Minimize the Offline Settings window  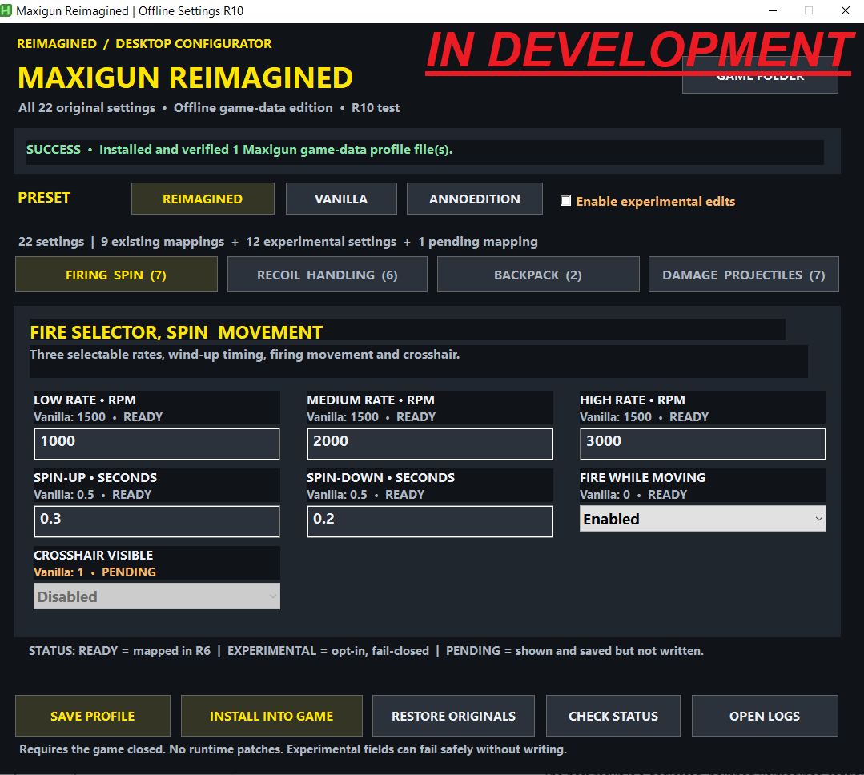pyautogui.click(x=773, y=11)
